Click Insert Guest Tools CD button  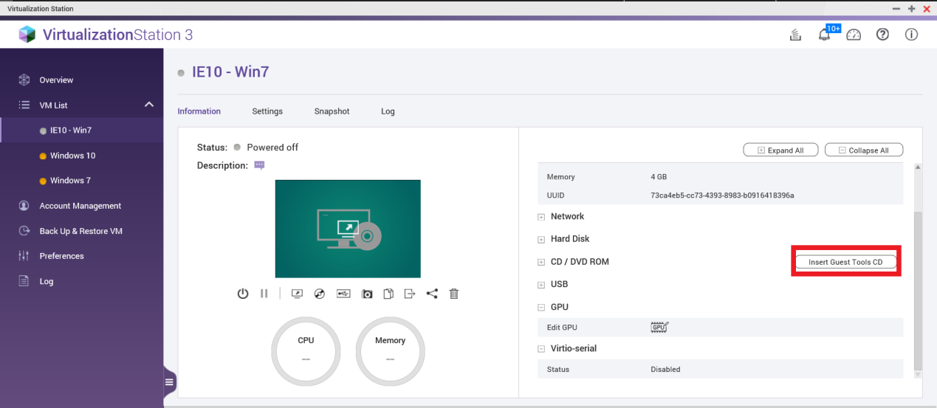(845, 262)
